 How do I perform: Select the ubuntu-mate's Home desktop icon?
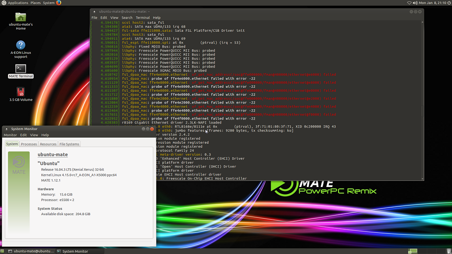click(21, 21)
